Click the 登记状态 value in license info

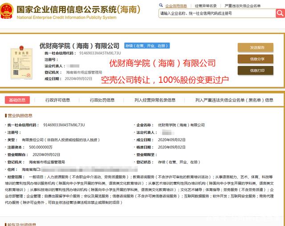coord(179,162)
